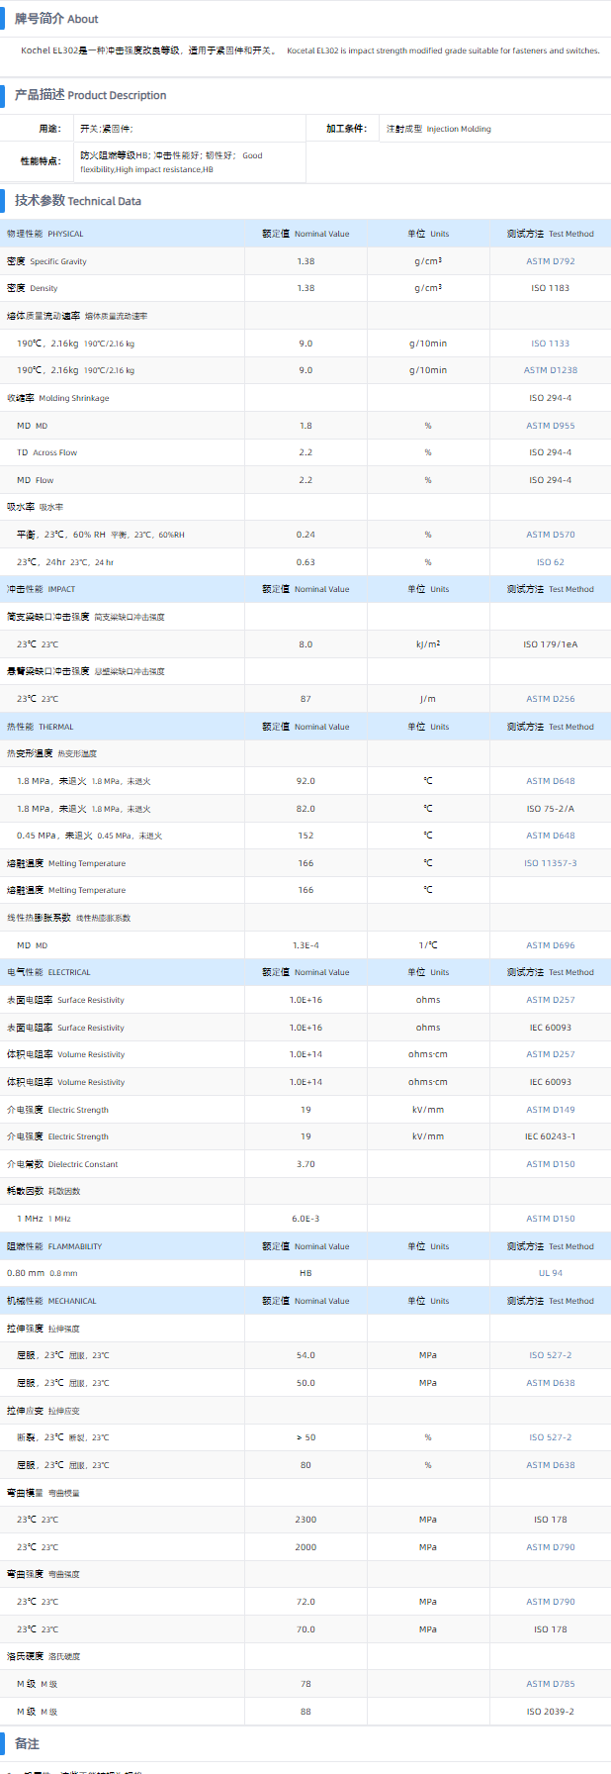Select the 牌号简介 About section heading
611x1774 pixels.
[x=56, y=19]
